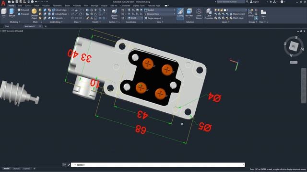Expand the Modify panel title
This screenshot has width=307, height=172.
96,22
